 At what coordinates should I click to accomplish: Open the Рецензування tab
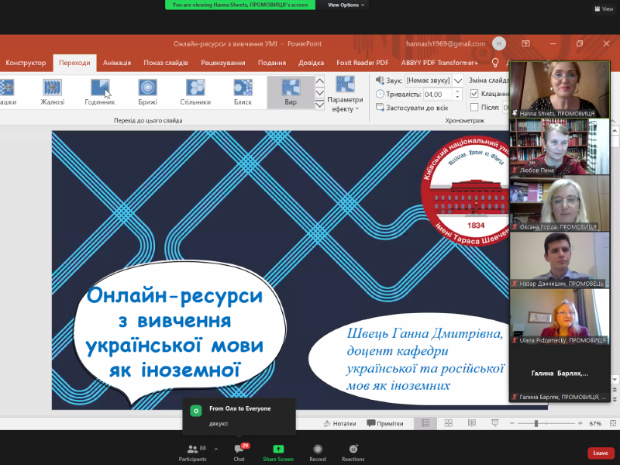pyautogui.click(x=222, y=63)
